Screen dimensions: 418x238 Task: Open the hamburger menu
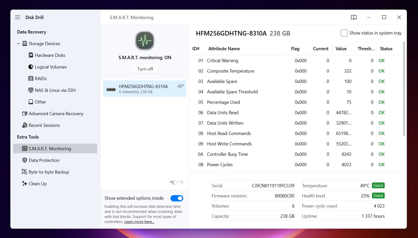point(18,17)
